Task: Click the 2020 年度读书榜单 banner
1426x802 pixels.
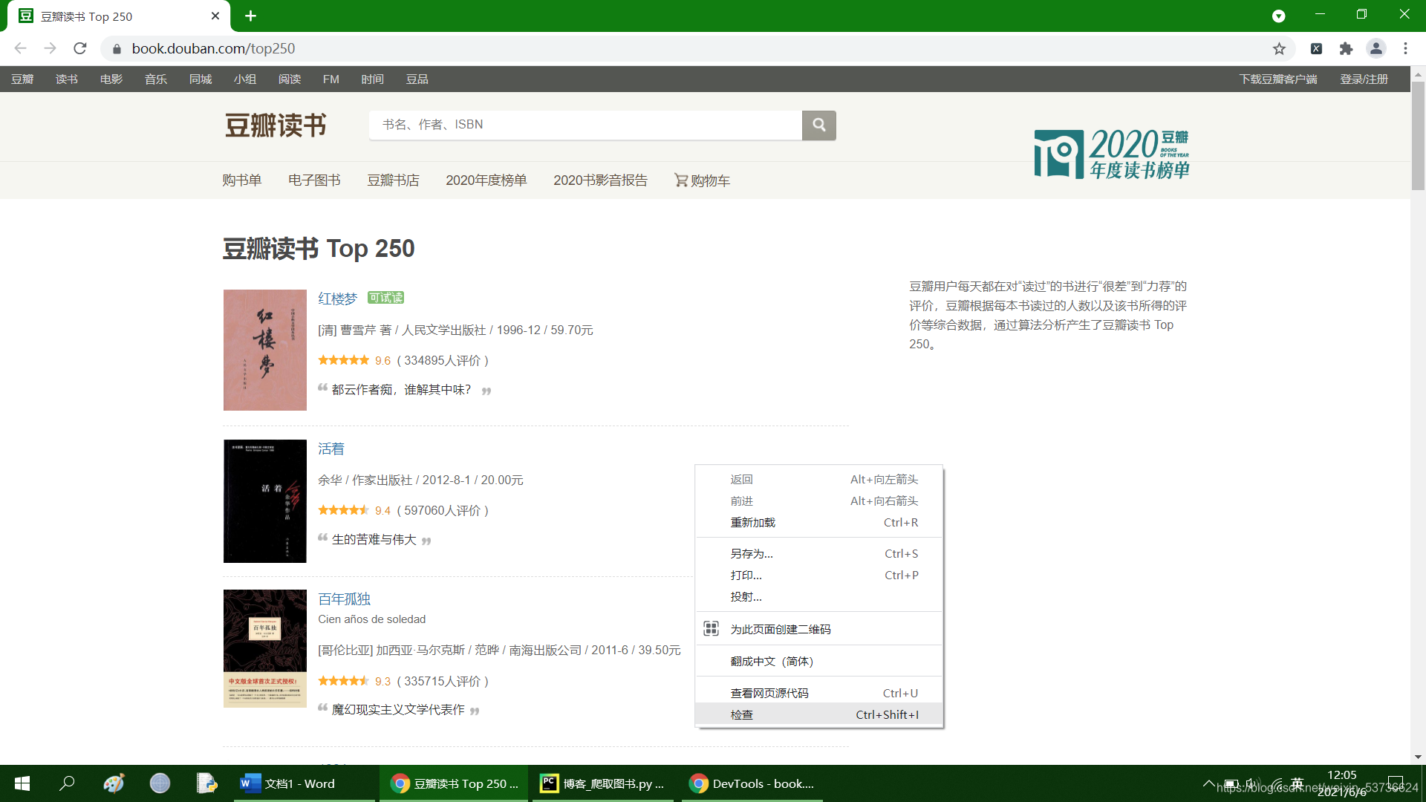Action: (x=1112, y=154)
